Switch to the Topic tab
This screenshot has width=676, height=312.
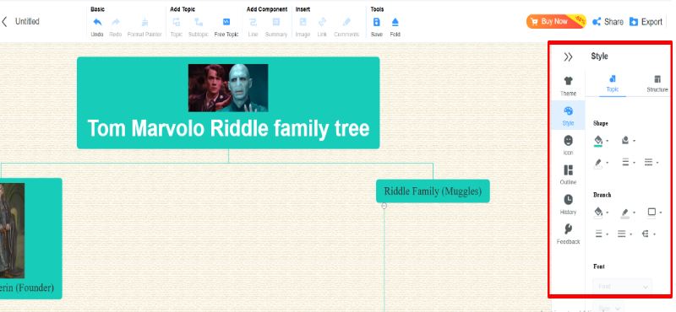pyautogui.click(x=612, y=84)
